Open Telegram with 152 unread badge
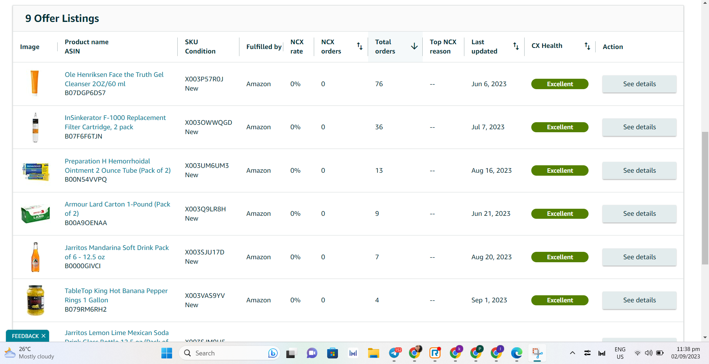Image resolution: width=709 pixels, height=364 pixels. [394, 353]
